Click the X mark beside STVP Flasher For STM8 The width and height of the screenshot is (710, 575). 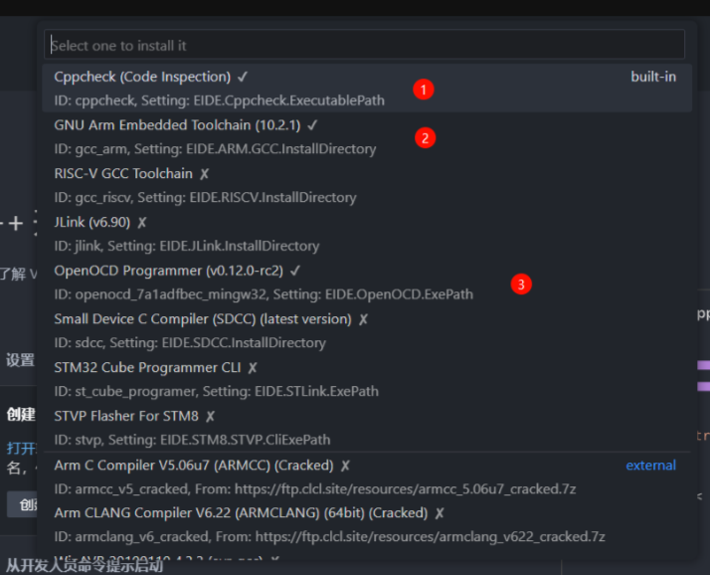point(210,417)
